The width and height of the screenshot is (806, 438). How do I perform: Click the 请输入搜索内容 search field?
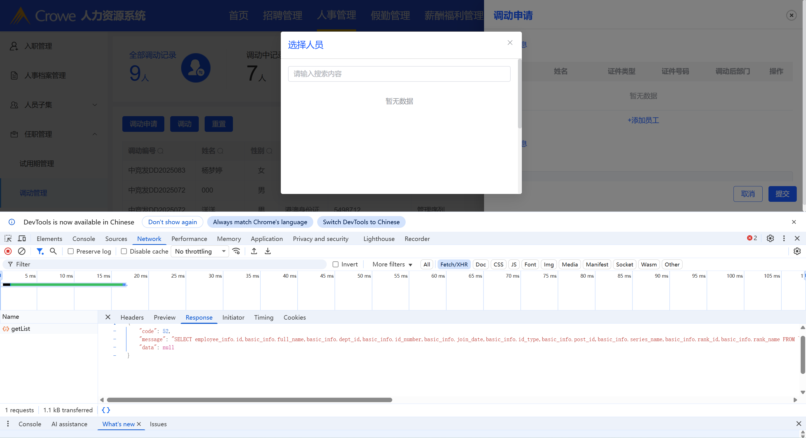[399, 74]
